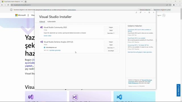182x102 pixels.
Task: Click the Visual Studio for Mac product card
Action: pyautogui.click(x=90, y=96)
